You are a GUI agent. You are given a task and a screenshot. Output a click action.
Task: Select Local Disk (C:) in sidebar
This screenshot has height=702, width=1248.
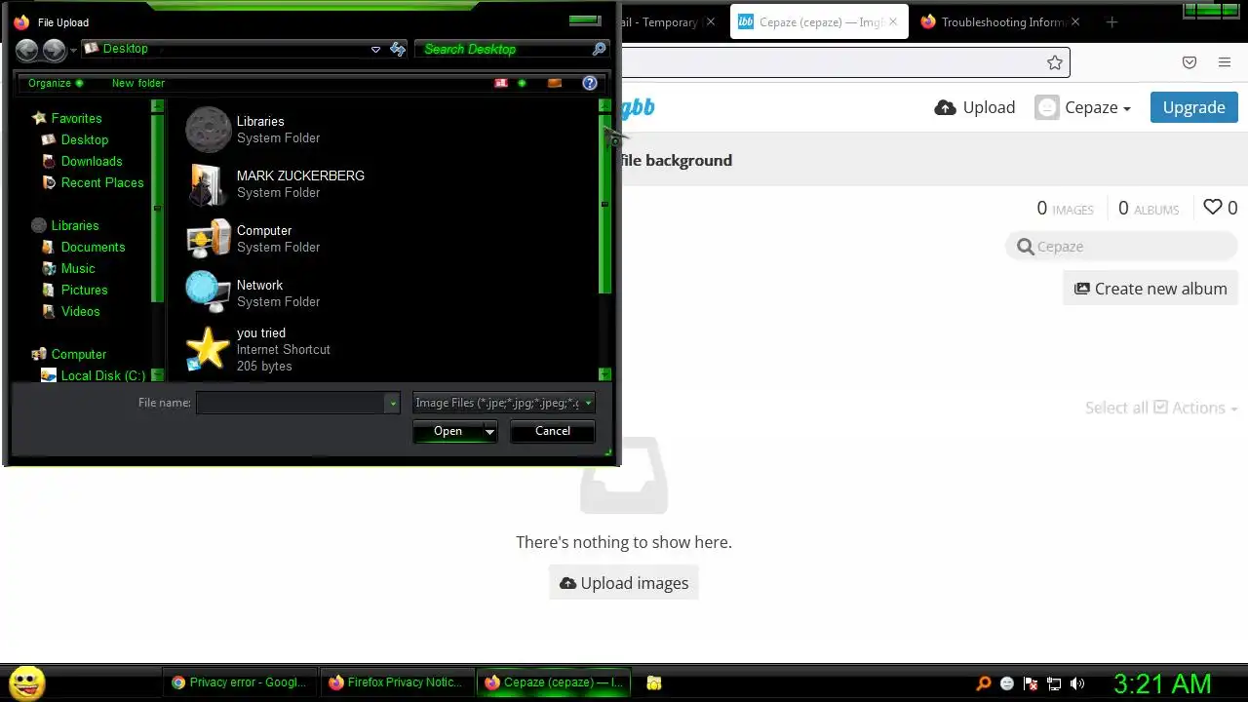tap(102, 375)
